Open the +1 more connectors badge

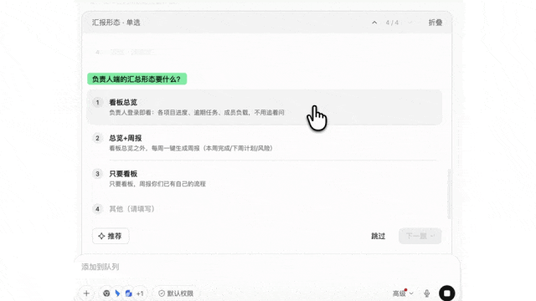[x=140, y=293]
